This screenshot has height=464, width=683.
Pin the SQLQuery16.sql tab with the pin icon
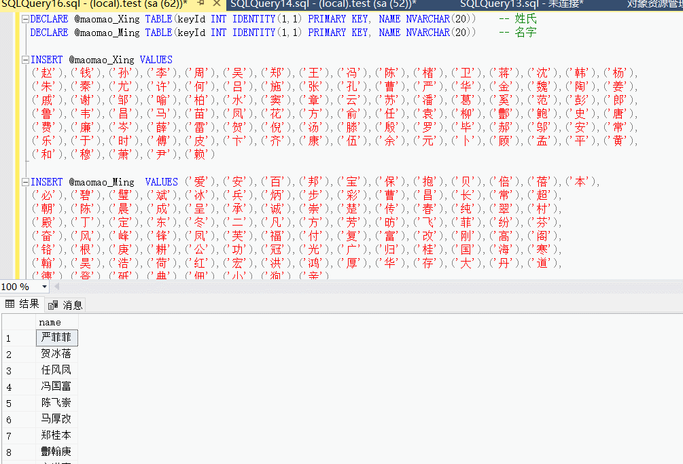[x=201, y=3]
